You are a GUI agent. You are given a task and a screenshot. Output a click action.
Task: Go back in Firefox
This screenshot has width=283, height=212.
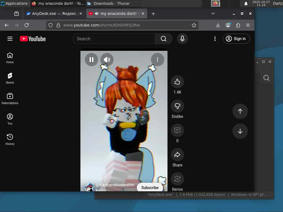tap(7, 25)
